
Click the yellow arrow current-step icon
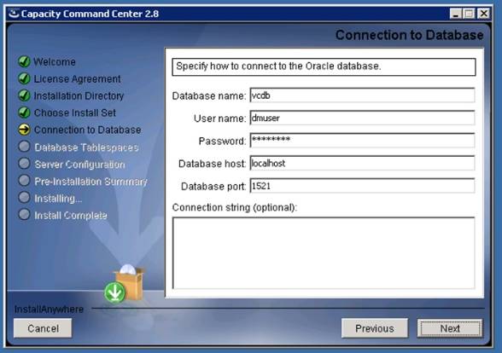click(24, 130)
